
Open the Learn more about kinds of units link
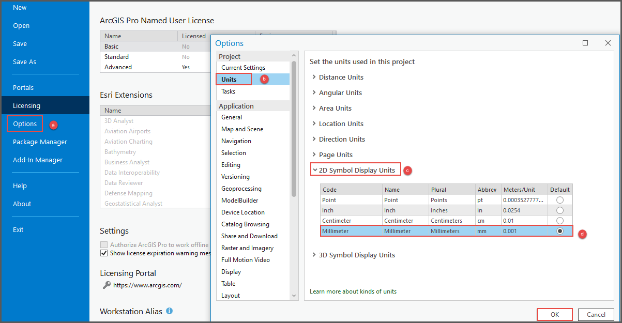tap(353, 291)
